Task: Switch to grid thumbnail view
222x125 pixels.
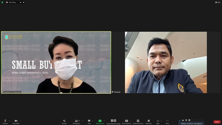Action: click(x=190, y=120)
